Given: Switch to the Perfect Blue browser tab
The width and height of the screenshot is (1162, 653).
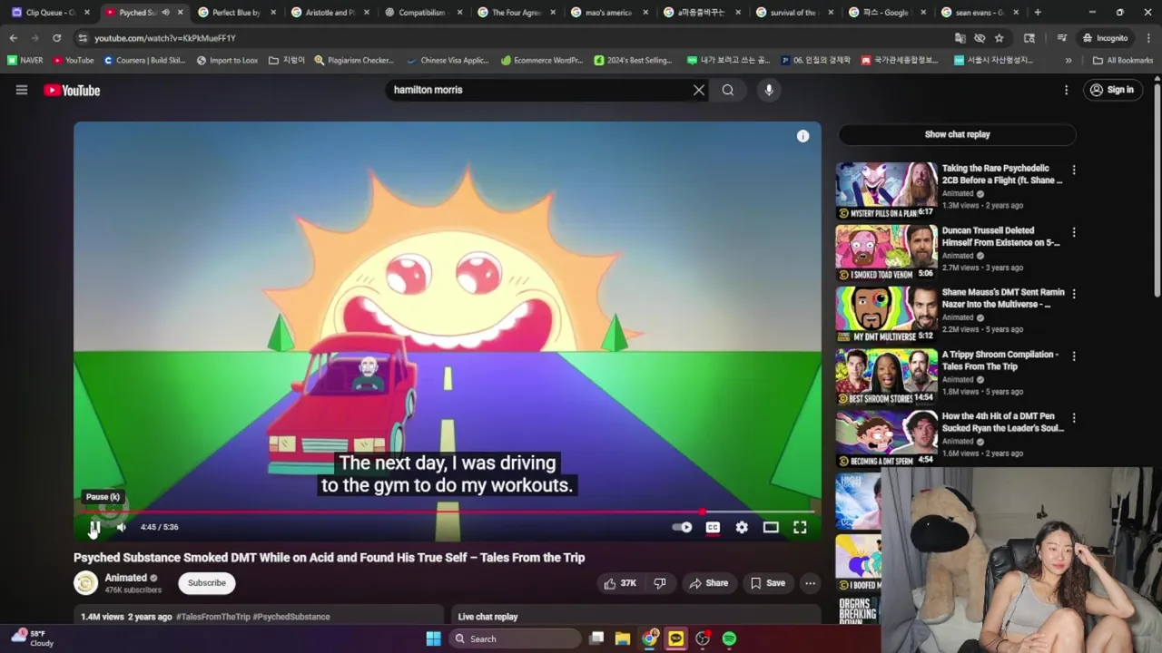Looking at the screenshot, I should pos(234,13).
